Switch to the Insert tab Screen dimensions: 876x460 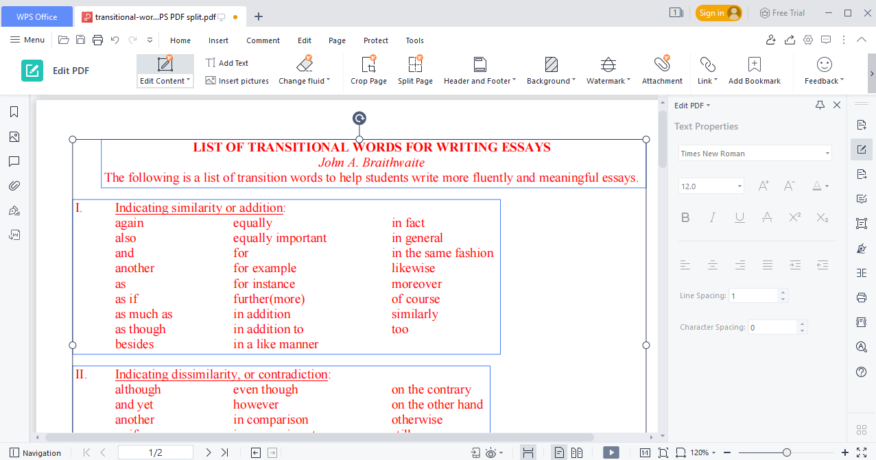coord(219,40)
